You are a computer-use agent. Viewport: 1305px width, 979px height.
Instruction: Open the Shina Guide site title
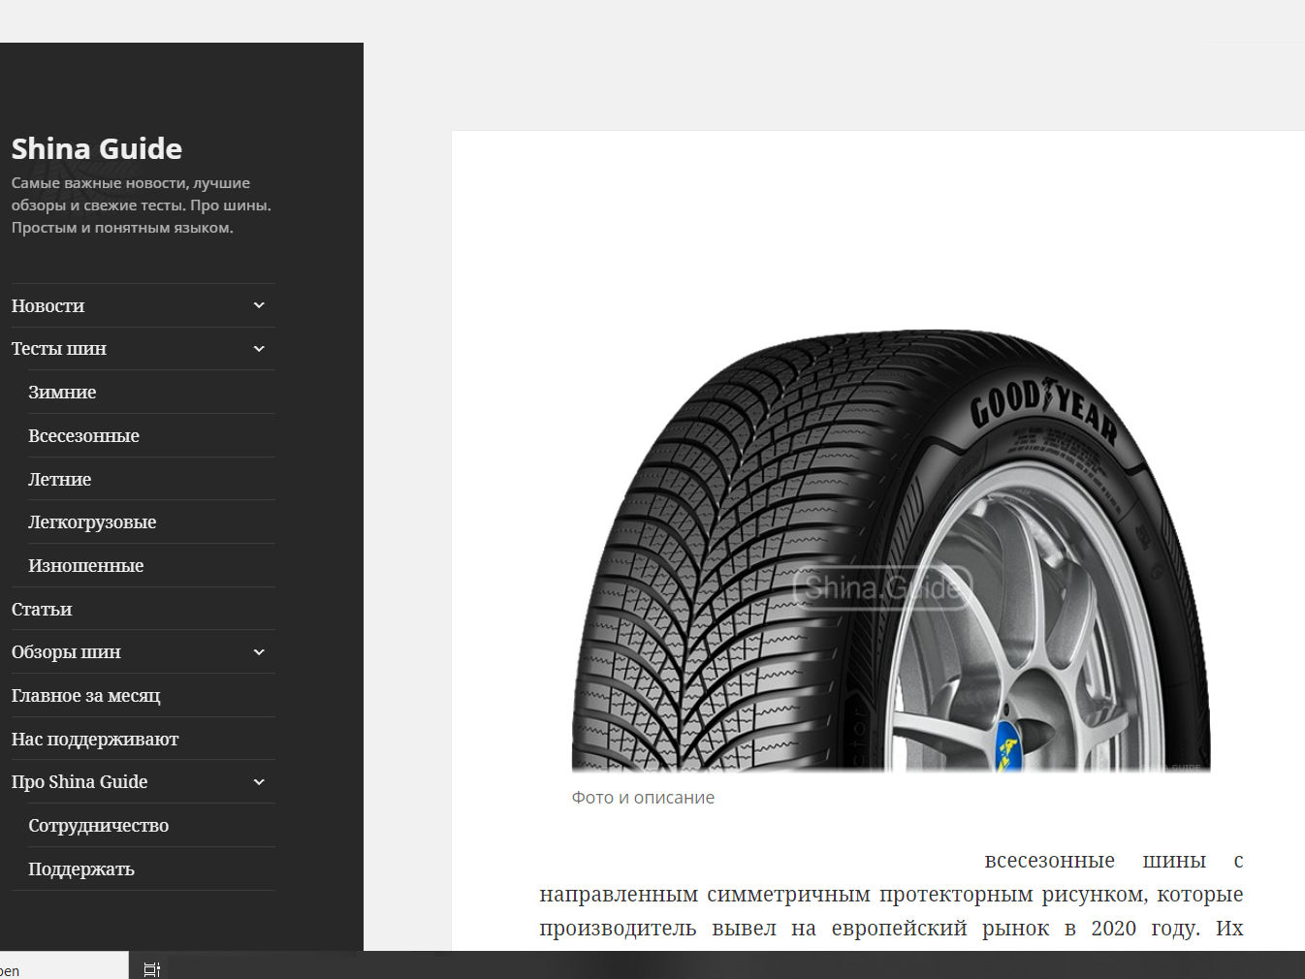point(97,148)
